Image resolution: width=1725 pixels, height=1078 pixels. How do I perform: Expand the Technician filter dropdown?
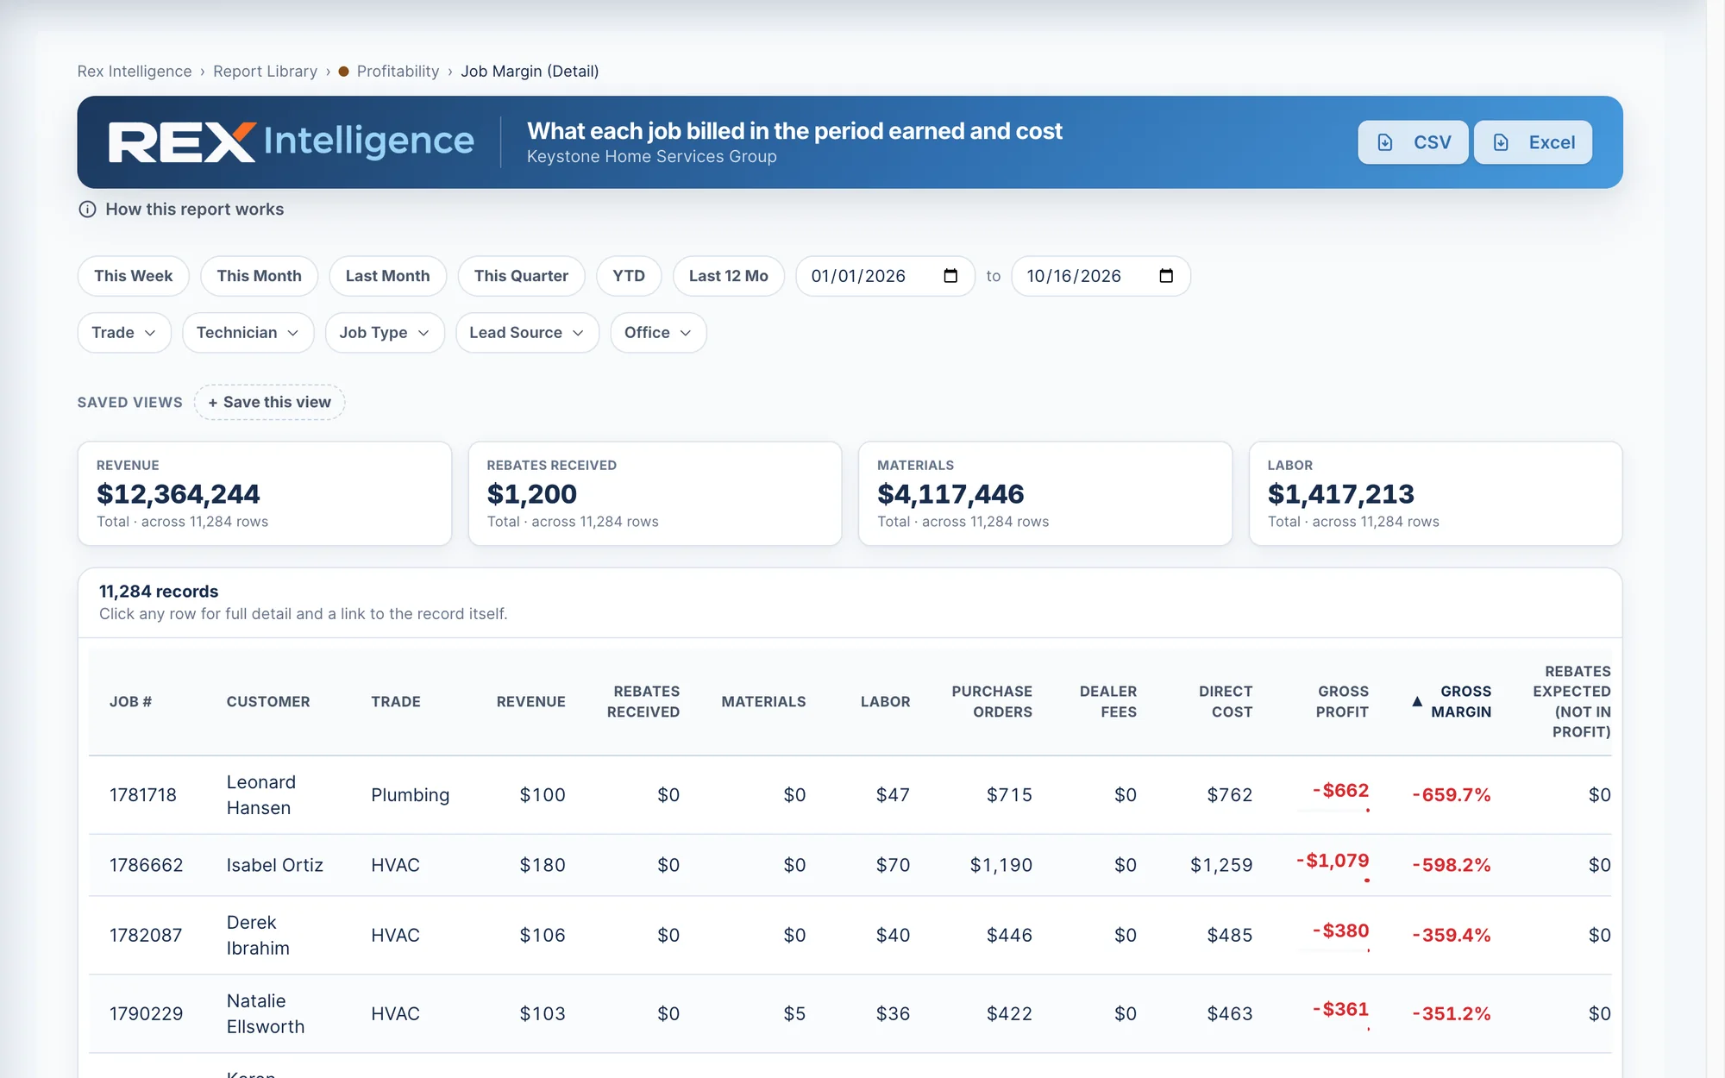[248, 333]
